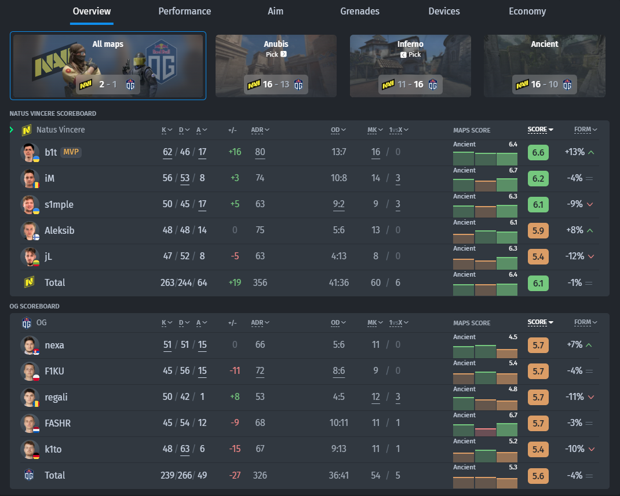Sort Natus Vincere scoreboard by ADR
The width and height of the screenshot is (620, 496).
coord(260,130)
